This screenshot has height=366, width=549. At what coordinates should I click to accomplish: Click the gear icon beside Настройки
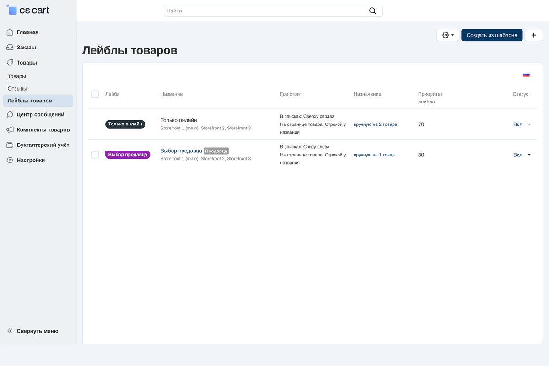10,160
